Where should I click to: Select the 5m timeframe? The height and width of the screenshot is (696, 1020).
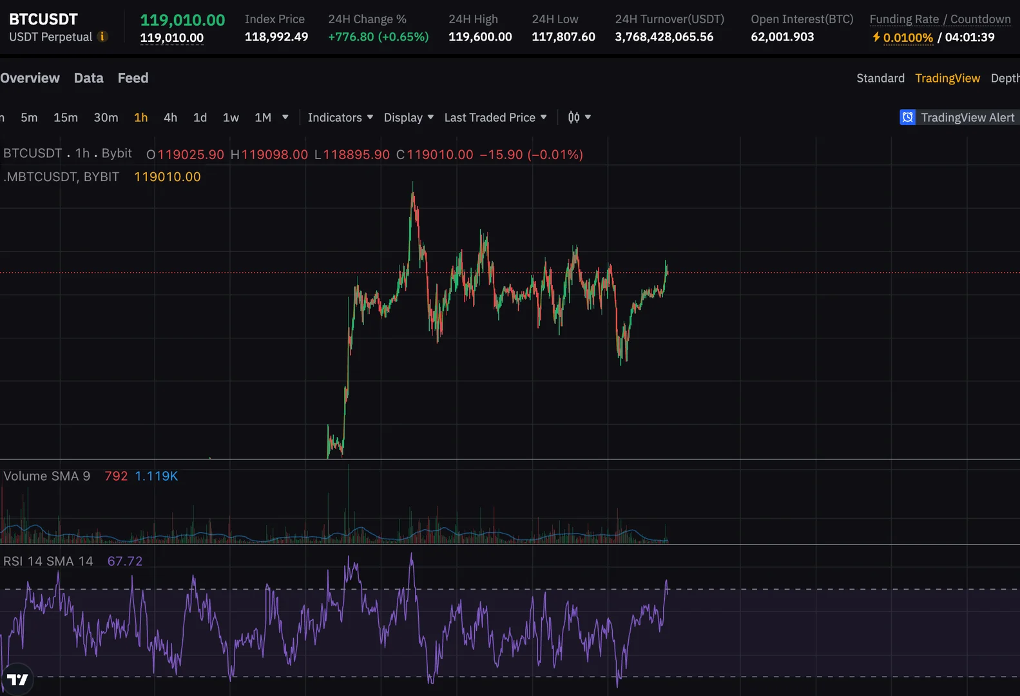[29, 117]
